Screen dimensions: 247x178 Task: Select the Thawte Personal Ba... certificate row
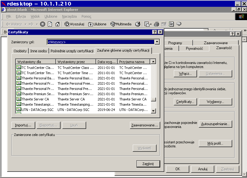point(83,78)
